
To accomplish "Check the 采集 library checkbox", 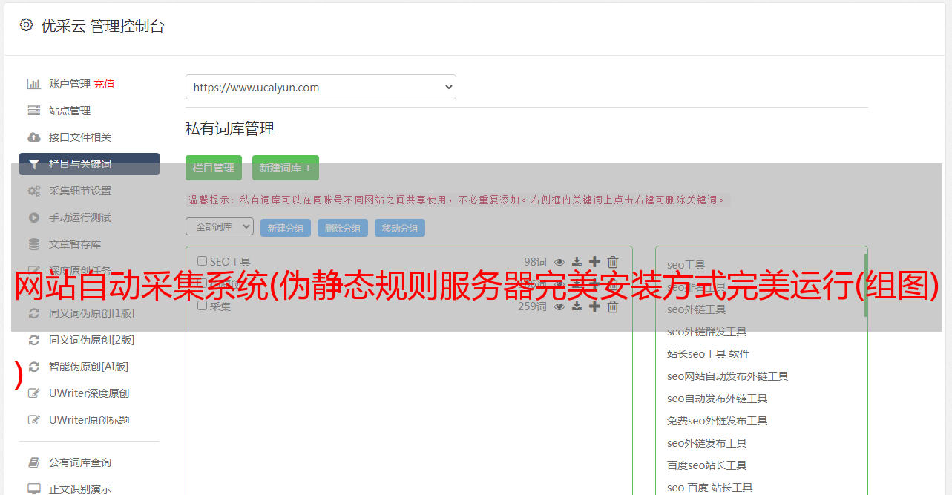I will click(x=202, y=305).
